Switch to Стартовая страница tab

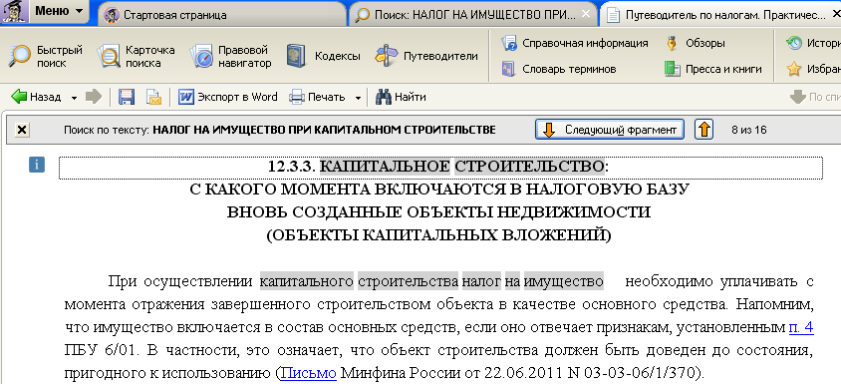[222, 15]
